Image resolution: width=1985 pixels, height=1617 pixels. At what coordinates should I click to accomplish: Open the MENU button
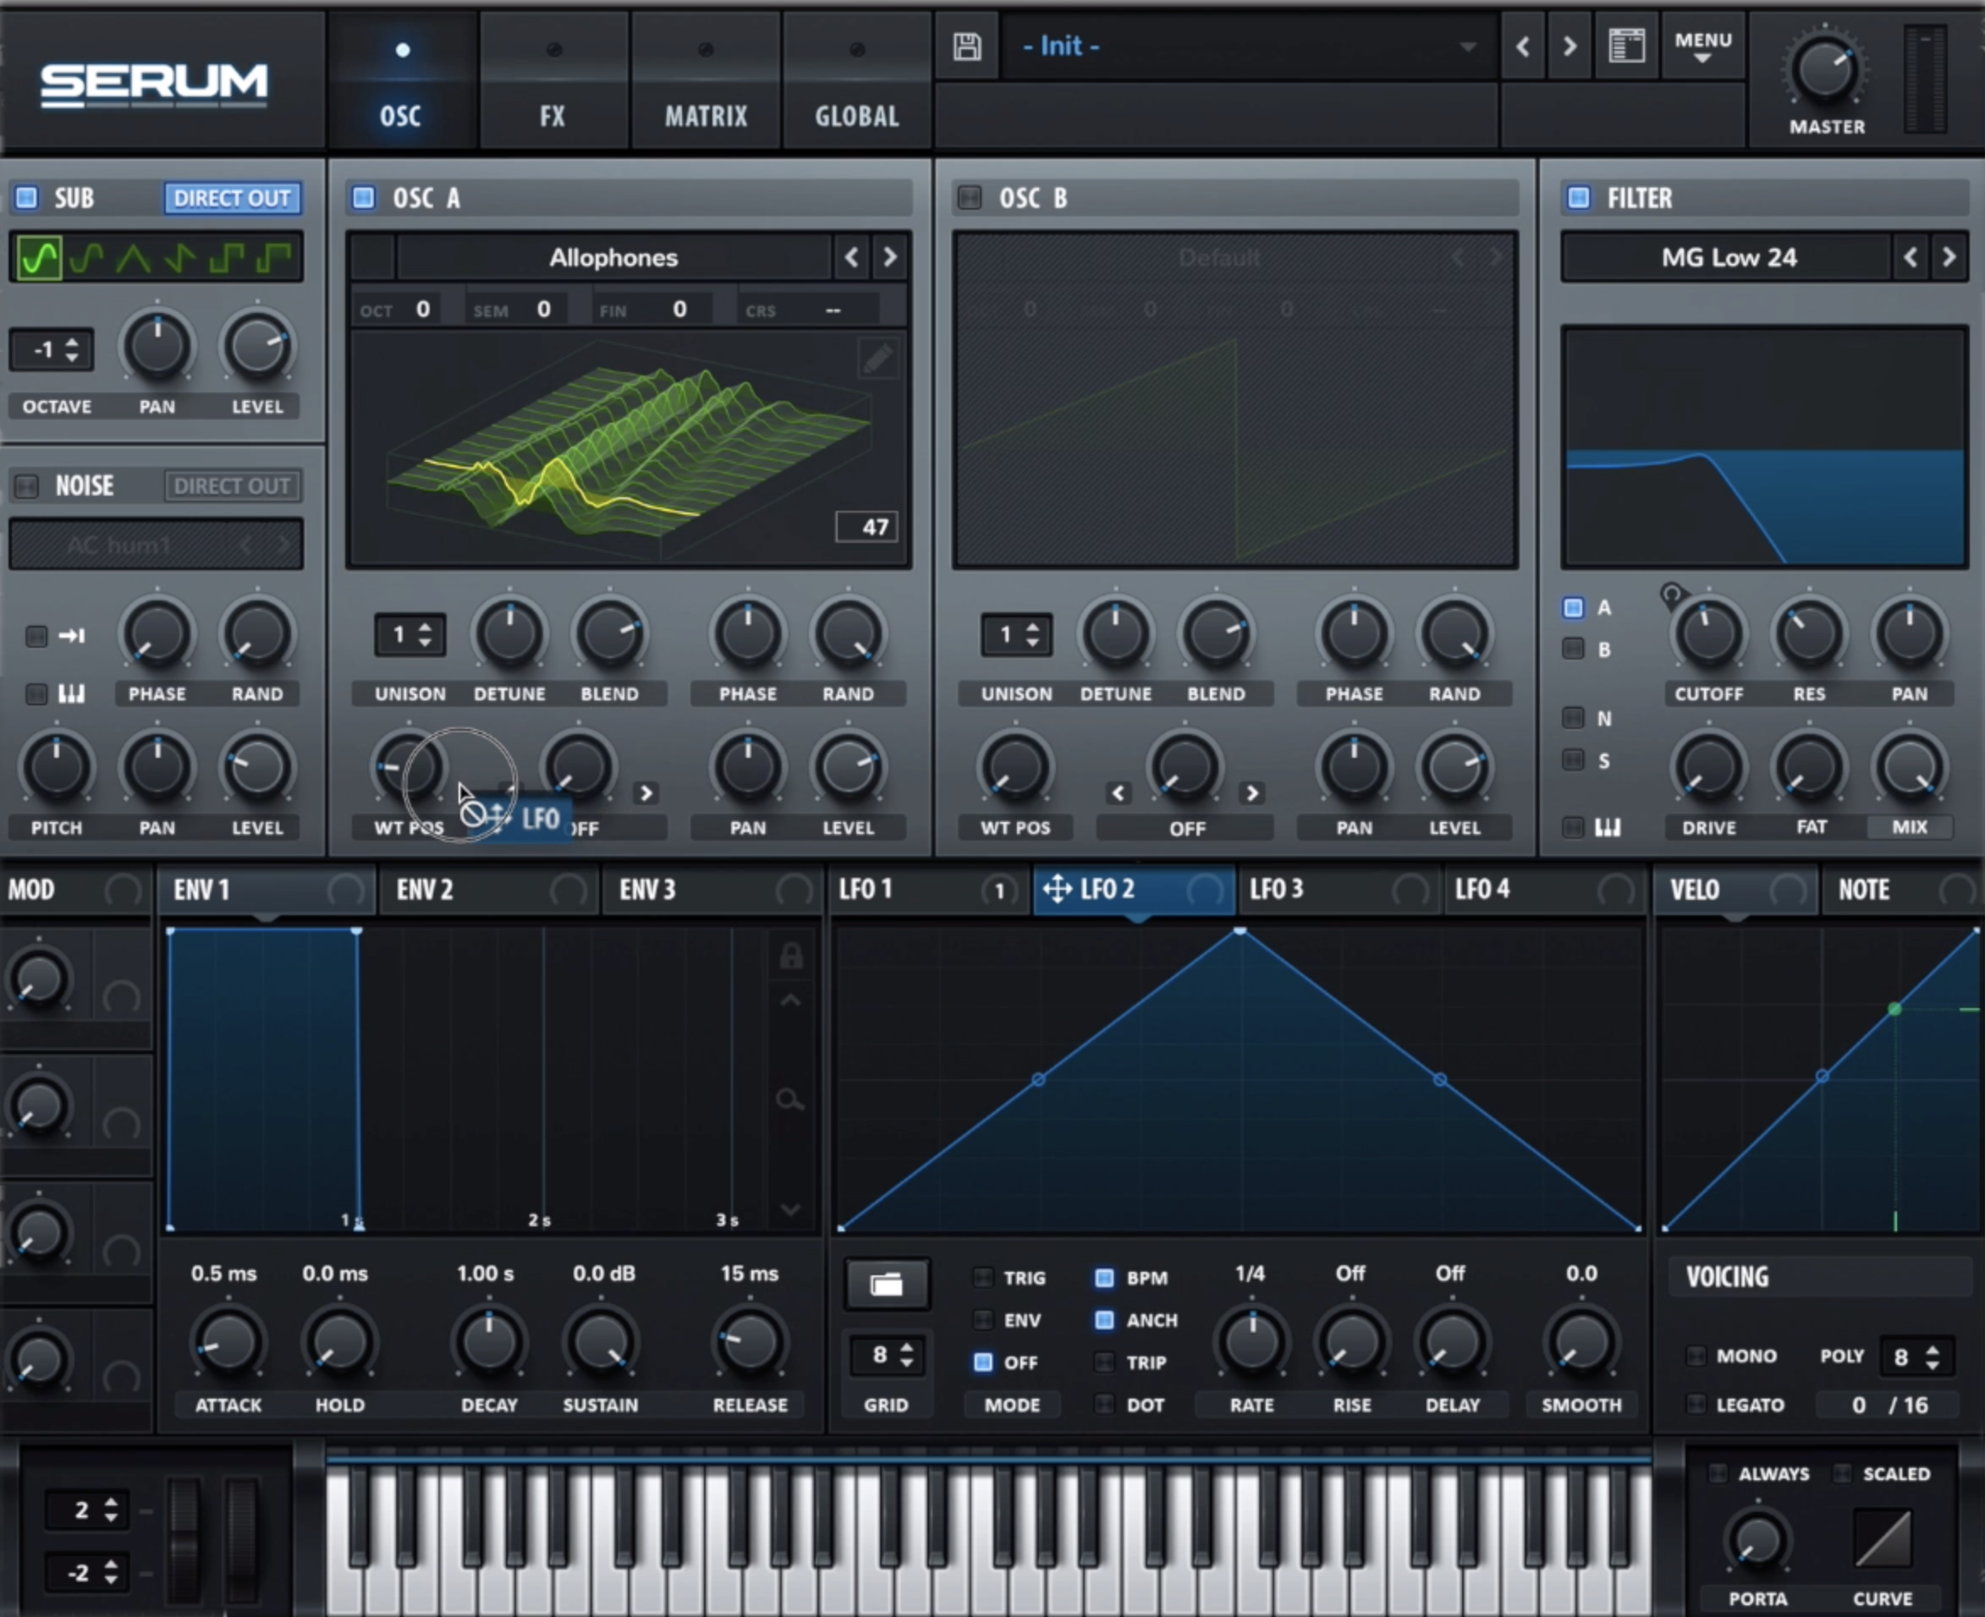click(1702, 46)
